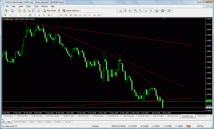Click the connection status bars icon
Screen dimensions: 214x129
[x=188, y=126]
